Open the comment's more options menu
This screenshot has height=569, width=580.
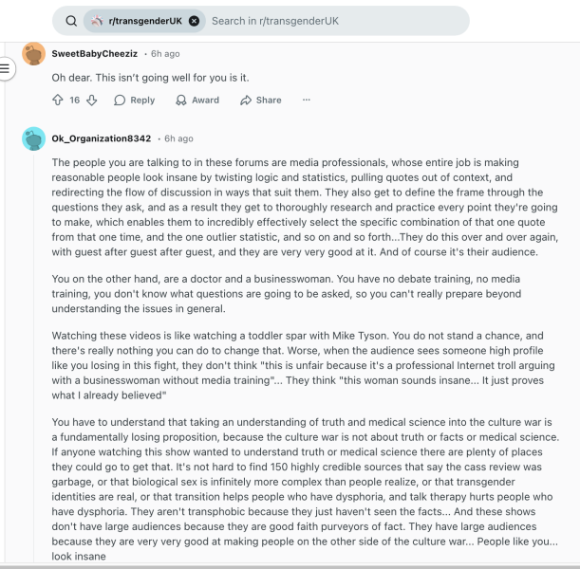coord(307,100)
